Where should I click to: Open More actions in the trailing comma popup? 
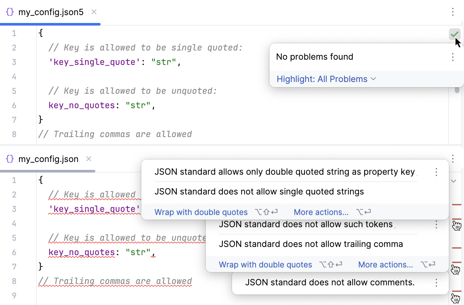[385, 264]
